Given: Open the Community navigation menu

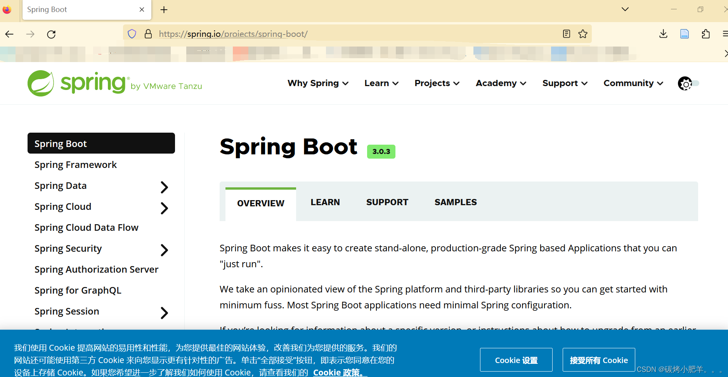Looking at the screenshot, I should point(633,83).
